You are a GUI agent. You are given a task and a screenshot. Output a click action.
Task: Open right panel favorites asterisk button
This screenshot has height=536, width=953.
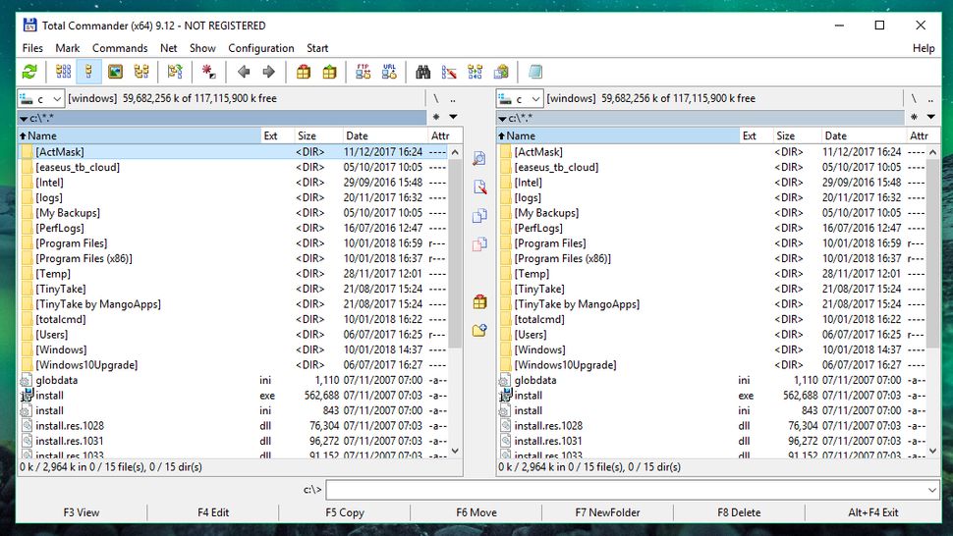coord(914,117)
